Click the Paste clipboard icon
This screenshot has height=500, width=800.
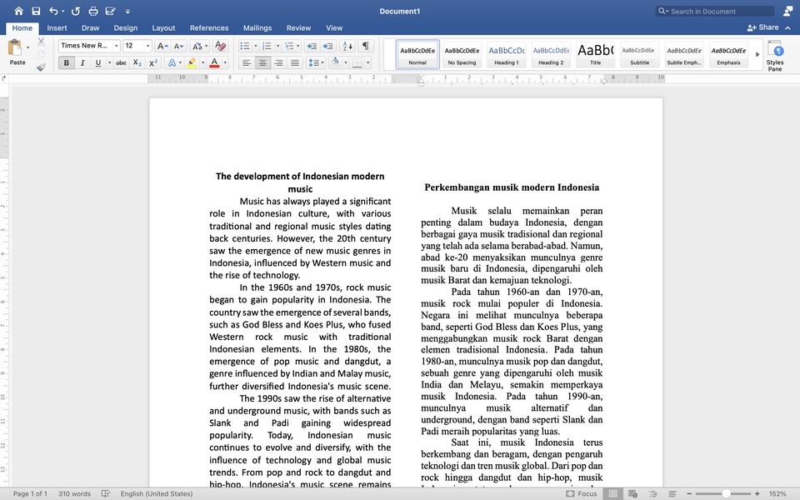click(15, 48)
